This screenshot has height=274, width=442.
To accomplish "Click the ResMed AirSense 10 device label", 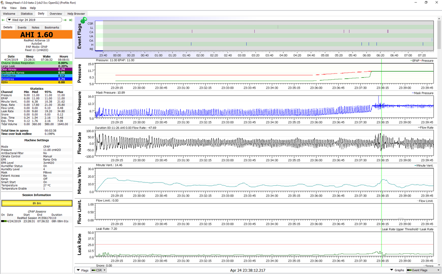I will [37, 41].
